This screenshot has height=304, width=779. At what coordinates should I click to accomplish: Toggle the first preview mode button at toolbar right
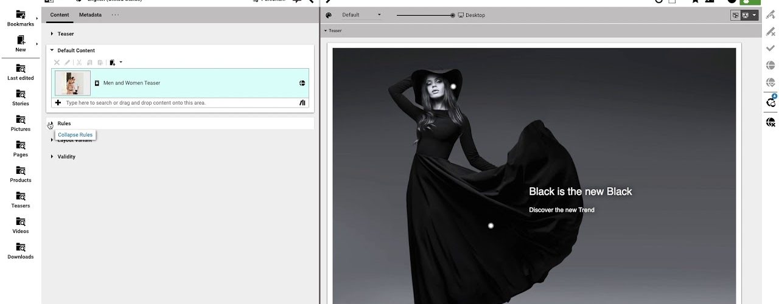click(x=736, y=15)
